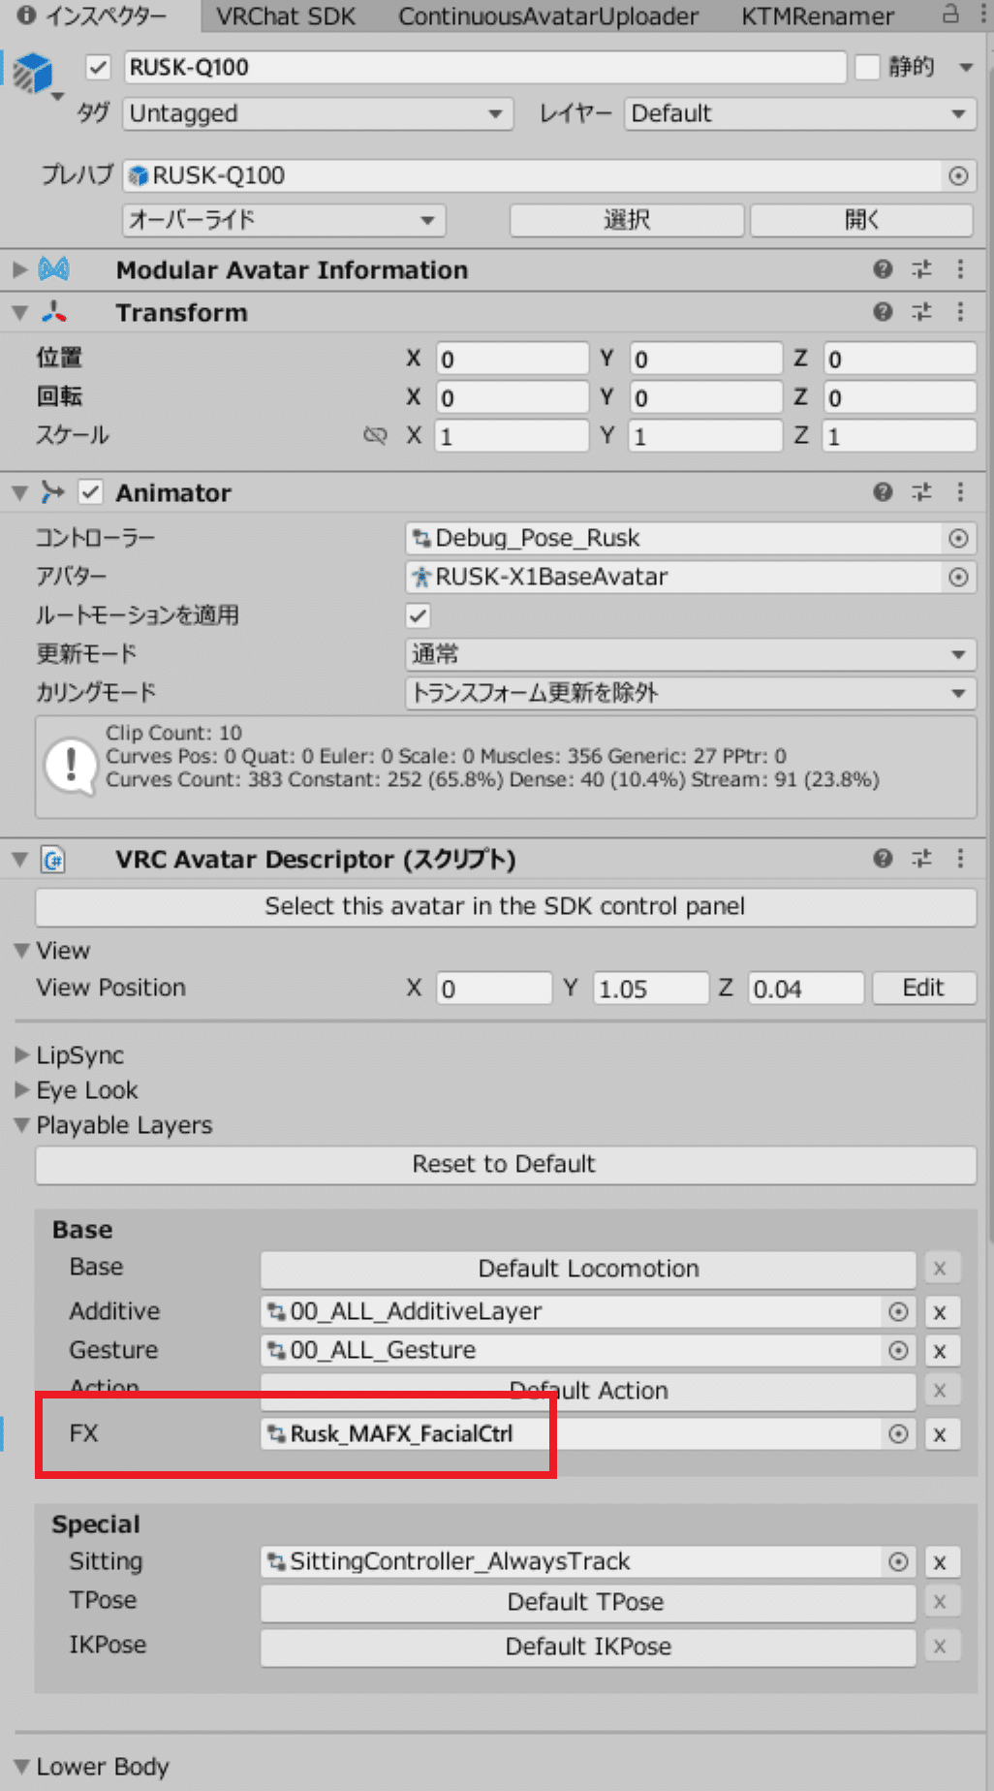This screenshot has width=994, height=1791.
Task: Open the Default layer dropdown
Action: coord(799,113)
